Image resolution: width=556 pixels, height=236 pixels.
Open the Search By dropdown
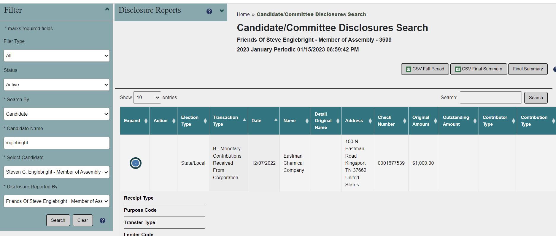coord(56,114)
